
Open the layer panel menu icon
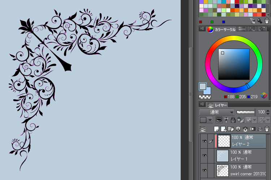pyautogui.click(x=202, y=104)
